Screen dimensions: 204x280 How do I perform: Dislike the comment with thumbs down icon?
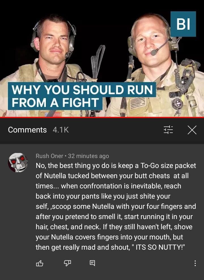[67, 263]
